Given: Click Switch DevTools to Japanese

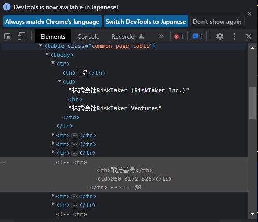Looking at the screenshot, I should tap(146, 22).
